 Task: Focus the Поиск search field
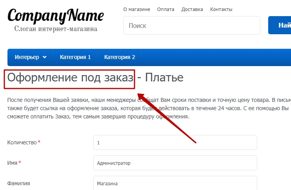pyautogui.click(x=192, y=26)
